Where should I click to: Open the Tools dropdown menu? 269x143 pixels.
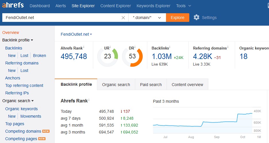[x=184, y=6]
